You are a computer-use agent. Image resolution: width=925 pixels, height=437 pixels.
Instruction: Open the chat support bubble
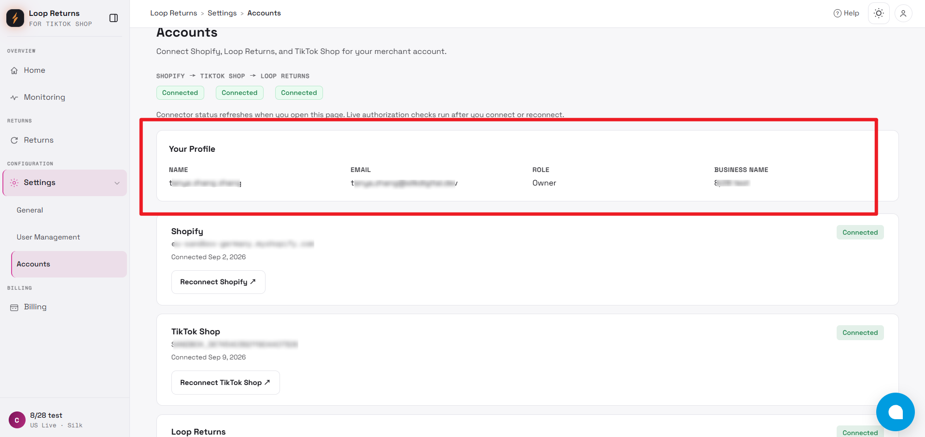tap(895, 412)
